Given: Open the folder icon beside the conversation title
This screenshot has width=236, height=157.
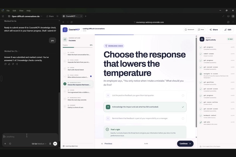Looking at the screenshot, I should click(x=9, y=16).
